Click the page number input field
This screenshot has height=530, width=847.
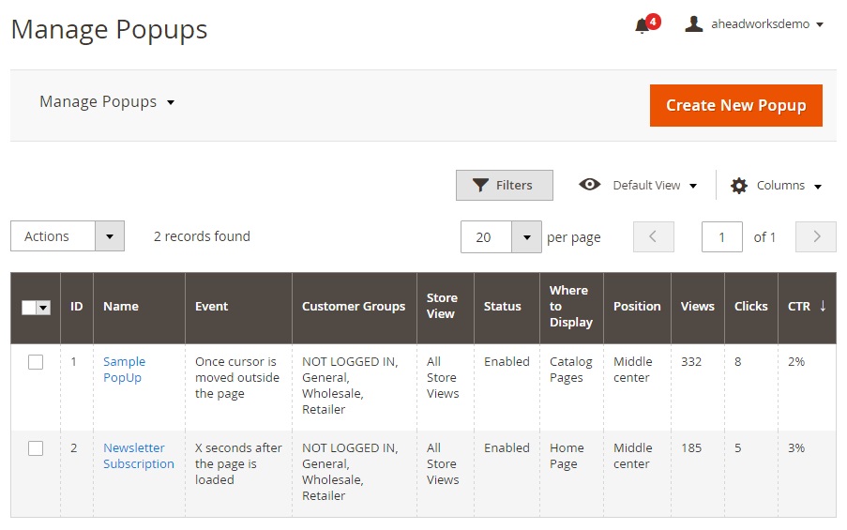point(721,237)
